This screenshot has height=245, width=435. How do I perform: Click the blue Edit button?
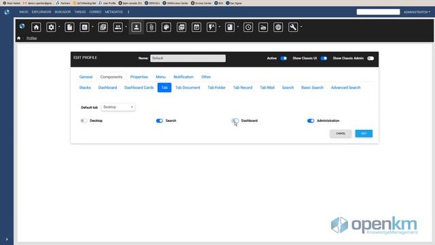364,133
